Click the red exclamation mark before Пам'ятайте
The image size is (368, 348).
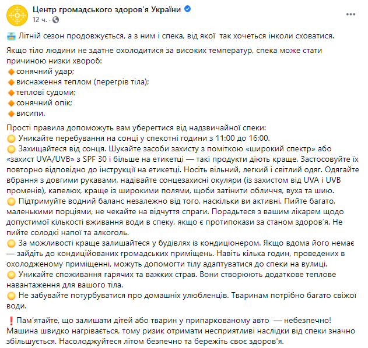pyautogui.click(x=12, y=321)
